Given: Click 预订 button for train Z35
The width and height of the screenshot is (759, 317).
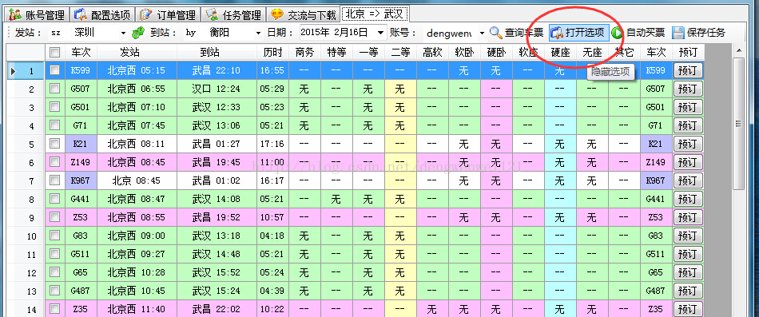Looking at the screenshot, I should pyautogui.click(x=688, y=310).
